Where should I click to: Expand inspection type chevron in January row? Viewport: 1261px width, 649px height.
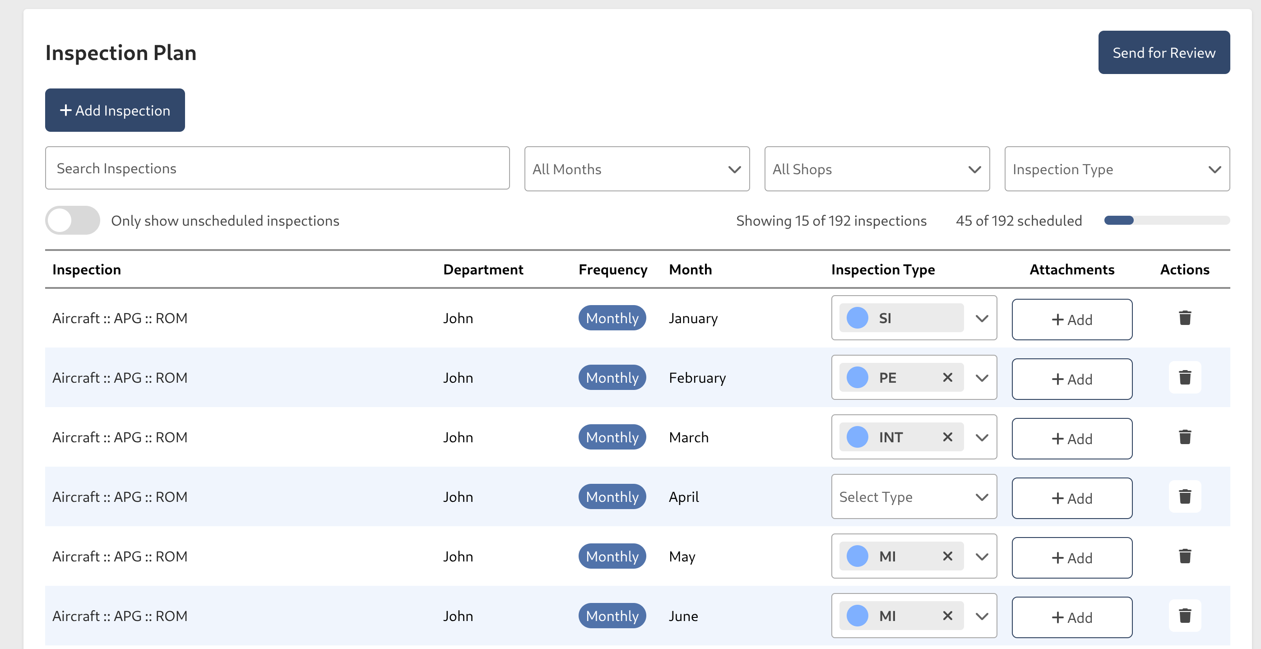982,318
